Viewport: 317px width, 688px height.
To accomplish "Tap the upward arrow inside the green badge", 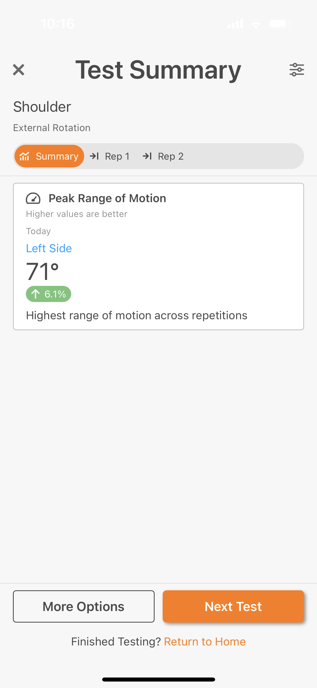I will tap(36, 294).
